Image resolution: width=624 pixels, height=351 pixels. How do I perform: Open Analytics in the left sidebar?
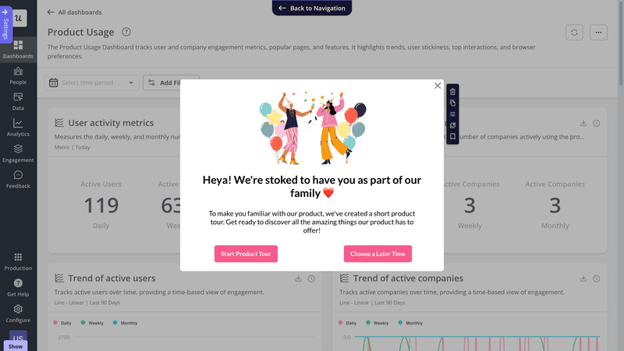click(x=18, y=128)
